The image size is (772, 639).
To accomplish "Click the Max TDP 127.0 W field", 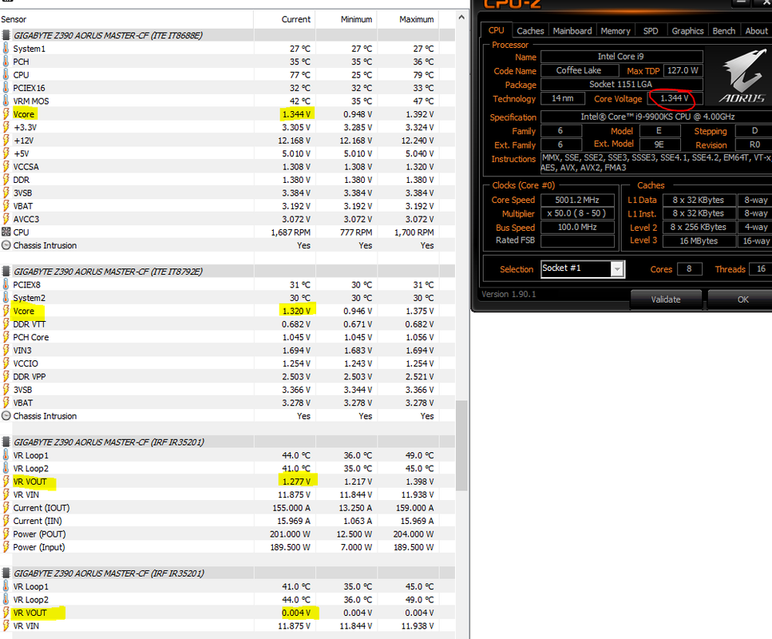I will (683, 70).
